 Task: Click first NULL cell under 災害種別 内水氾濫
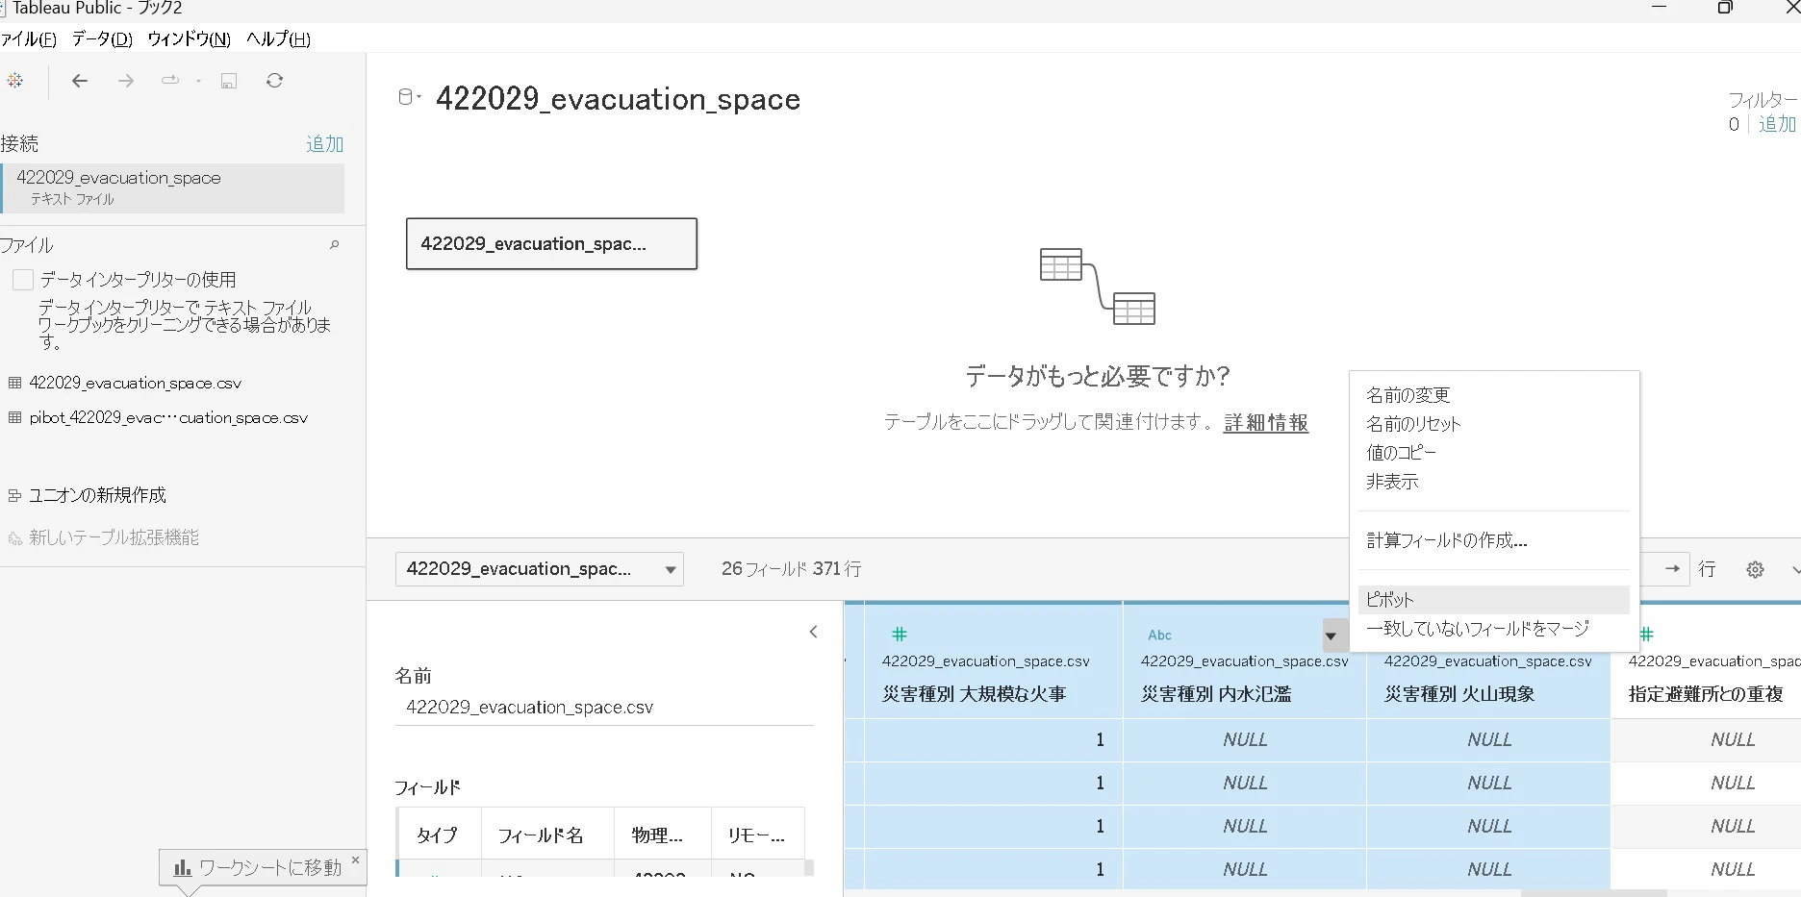coord(1245,740)
